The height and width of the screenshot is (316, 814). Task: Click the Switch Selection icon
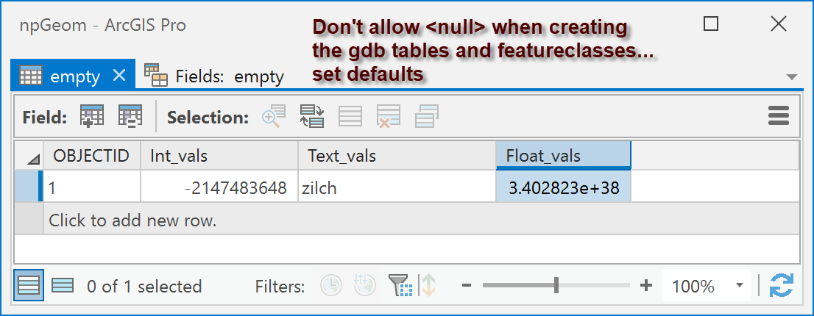312,116
